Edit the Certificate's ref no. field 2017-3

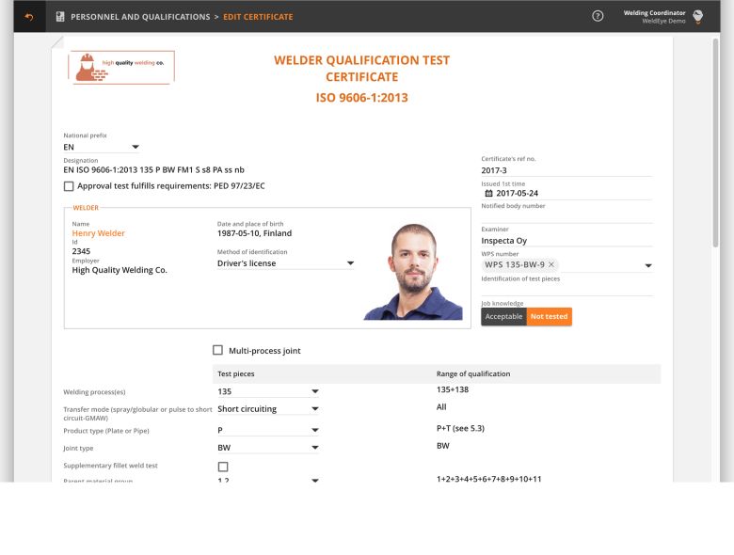point(566,170)
